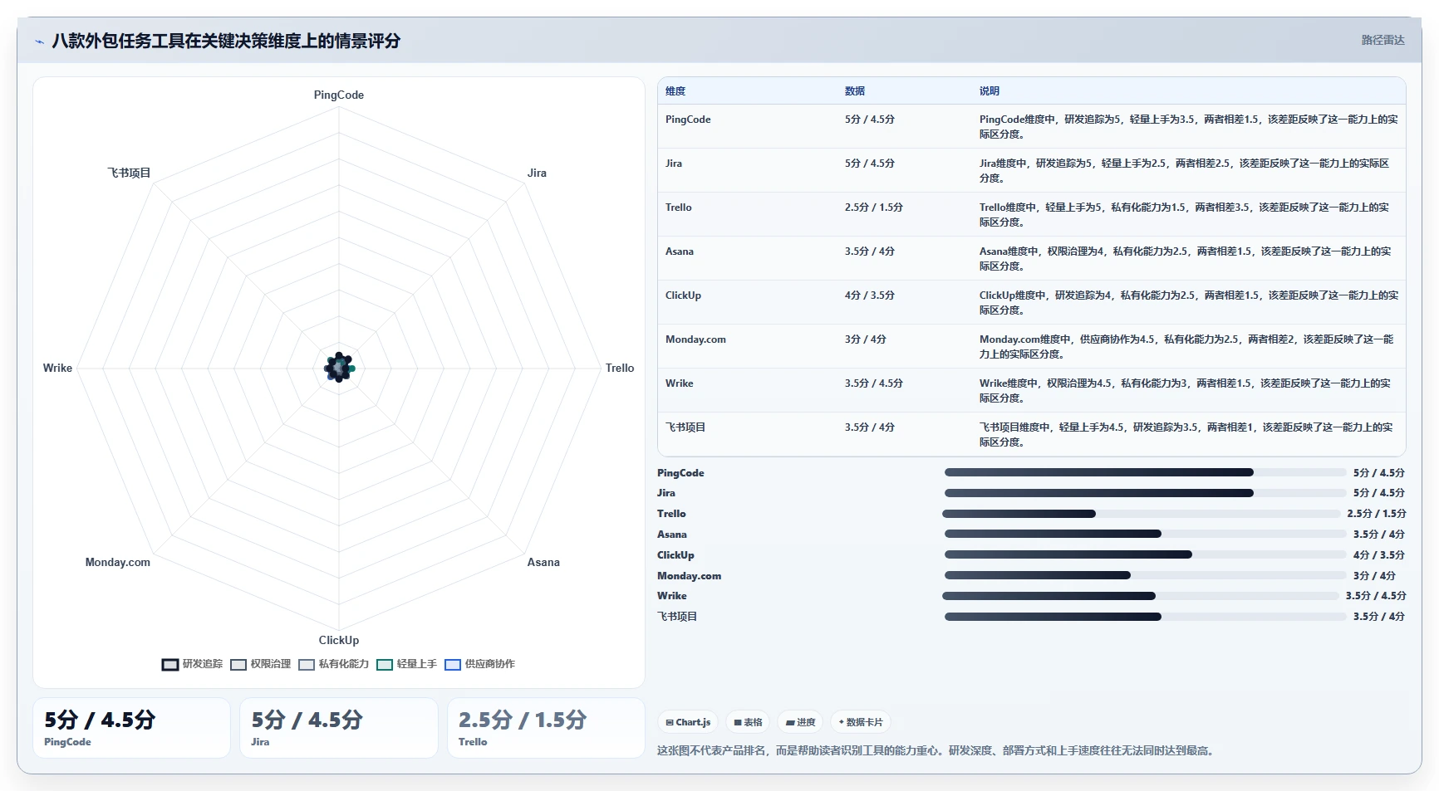Click the Monday.com维度中 description text
1439x791 pixels.
pyautogui.click(x=1186, y=347)
